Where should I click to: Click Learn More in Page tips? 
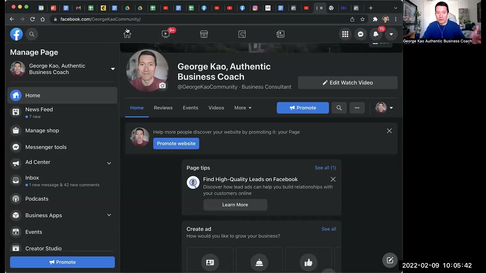[x=235, y=205]
